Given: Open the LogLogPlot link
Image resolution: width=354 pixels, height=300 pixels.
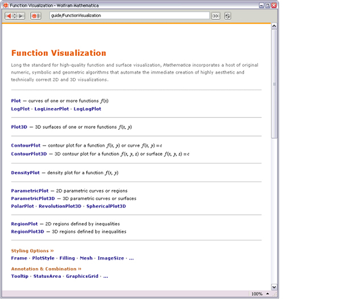Looking at the screenshot, I should click(x=87, y=109).
